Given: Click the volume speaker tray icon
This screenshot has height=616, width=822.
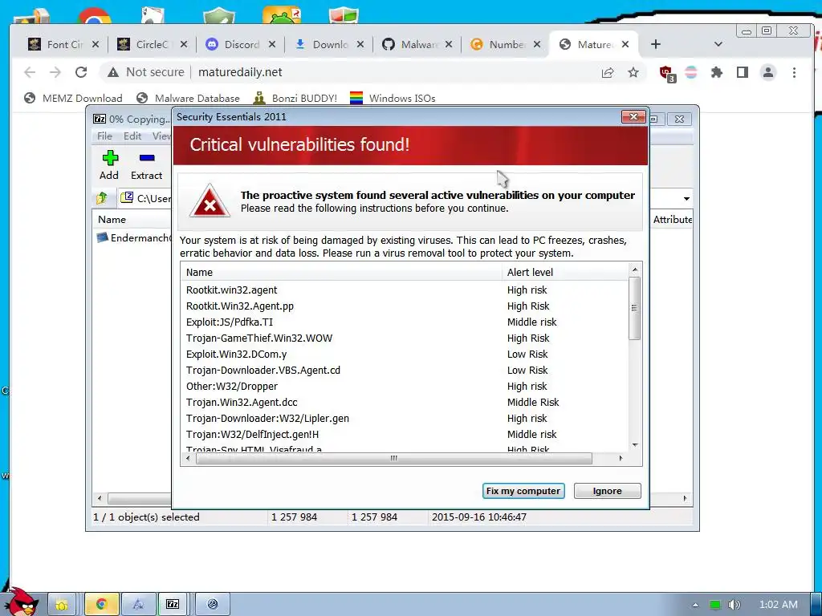Looking at the screenshot, I should (734, 605).
